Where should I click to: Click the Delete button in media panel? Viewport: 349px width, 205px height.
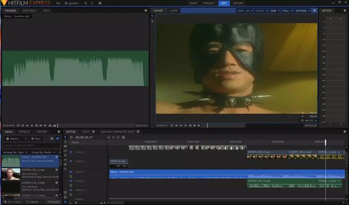32,202
